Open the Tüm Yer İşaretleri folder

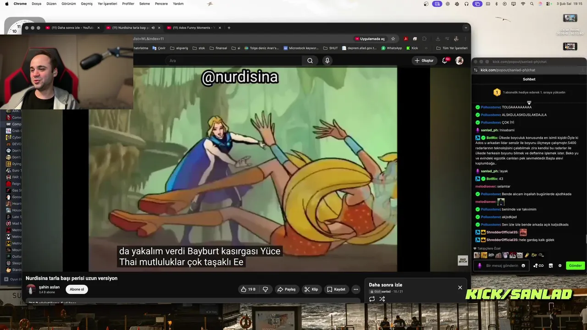click(452, 48)
